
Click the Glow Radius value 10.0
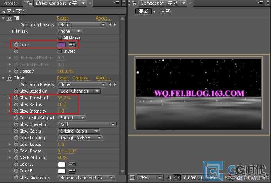[x=62, y=104]
